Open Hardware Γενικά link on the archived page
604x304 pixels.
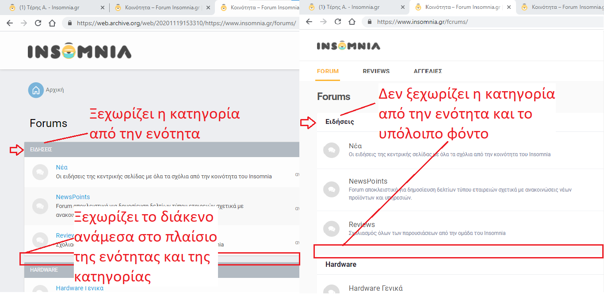click(80, 288)
